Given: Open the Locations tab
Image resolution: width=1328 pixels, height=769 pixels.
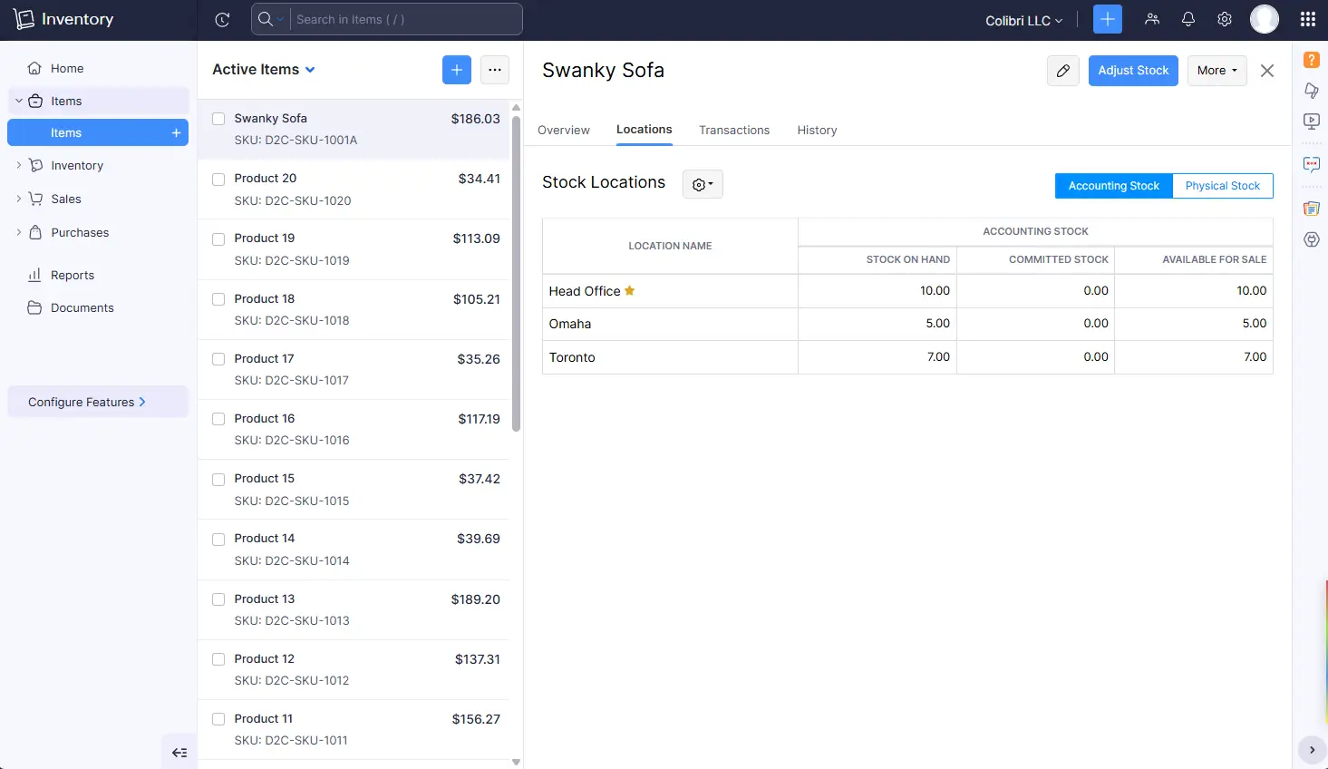Looking at the screenshot, I should pyautogui.click(x=644, y=130).
